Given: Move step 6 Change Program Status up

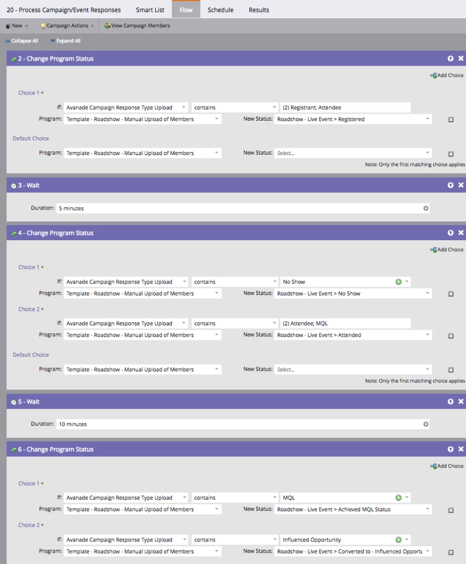Looking at the screenshot, I should coord(450,449).
